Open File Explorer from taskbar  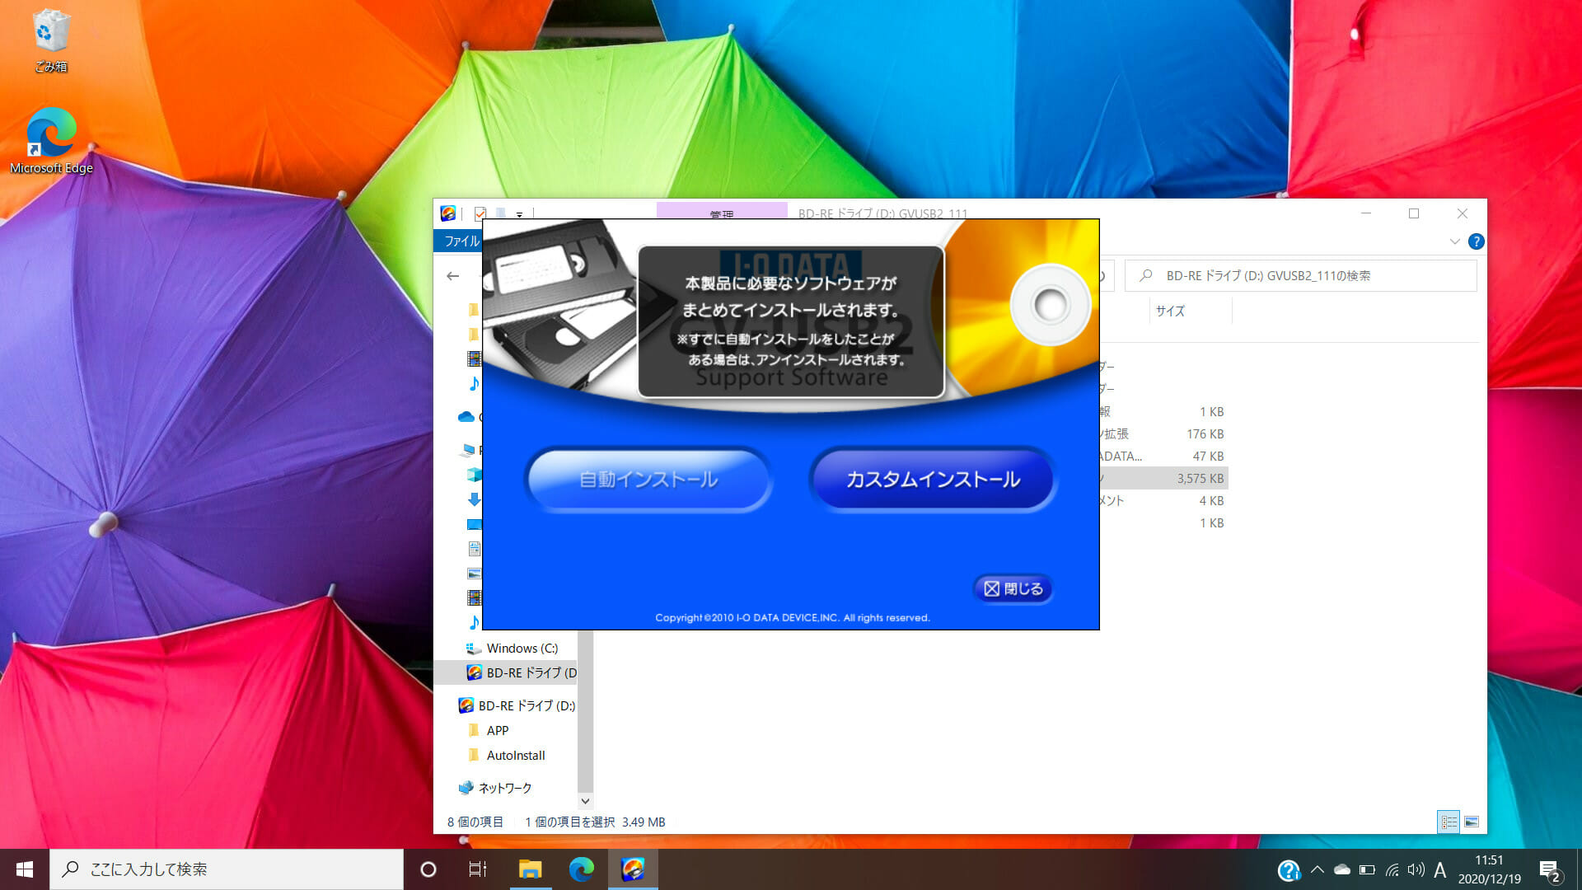[530, 869]
